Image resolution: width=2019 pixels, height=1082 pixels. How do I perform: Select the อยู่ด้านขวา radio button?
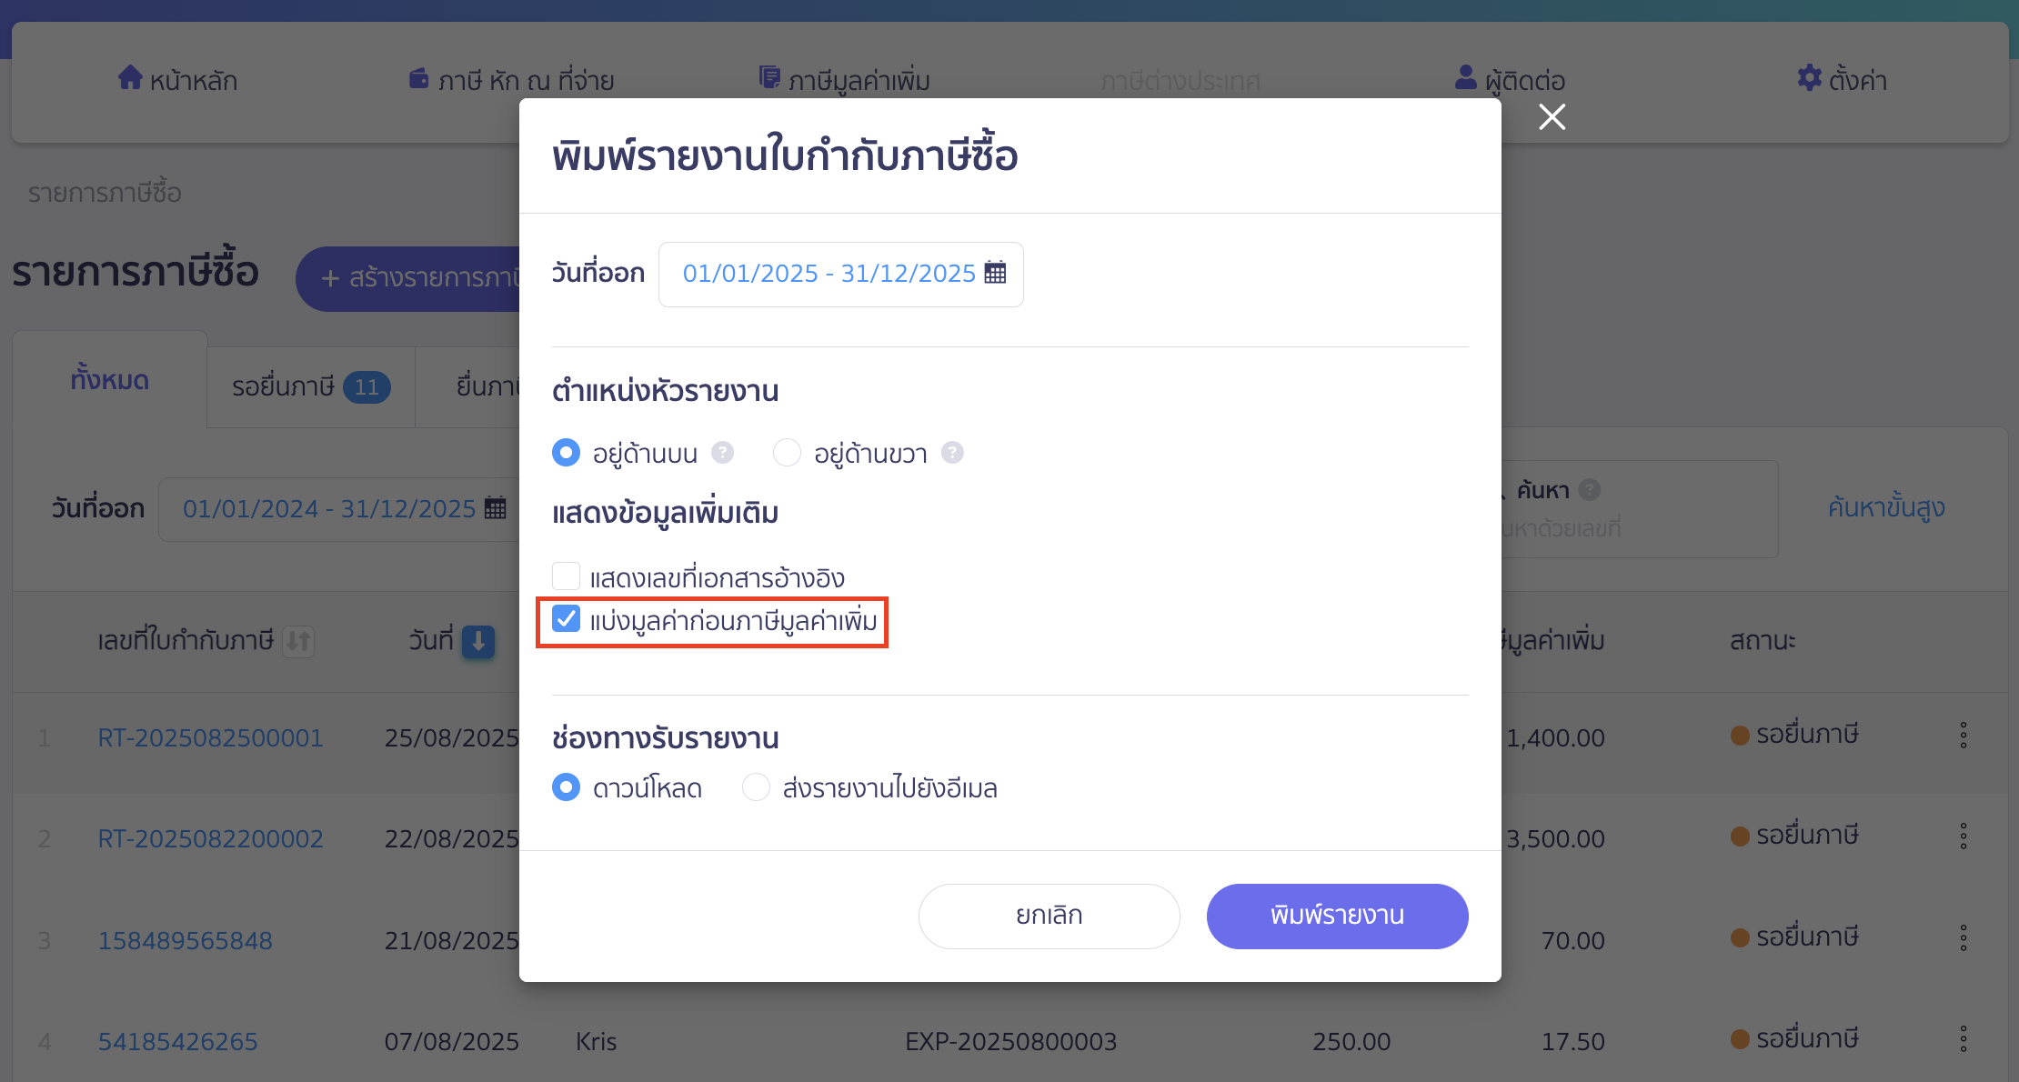[787, 452]
